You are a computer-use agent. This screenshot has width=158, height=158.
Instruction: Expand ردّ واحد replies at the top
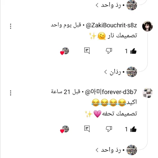click(108, 5)
